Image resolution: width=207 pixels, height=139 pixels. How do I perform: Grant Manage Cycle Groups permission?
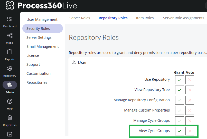[180, 121]
